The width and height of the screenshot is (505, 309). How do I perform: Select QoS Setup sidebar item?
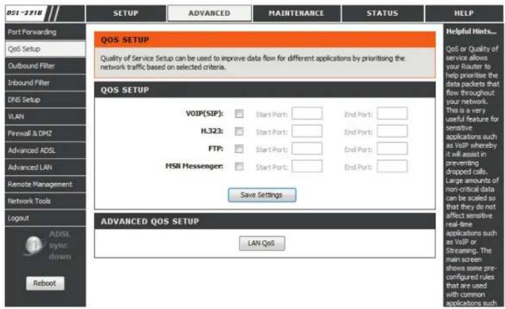[46, 49]
